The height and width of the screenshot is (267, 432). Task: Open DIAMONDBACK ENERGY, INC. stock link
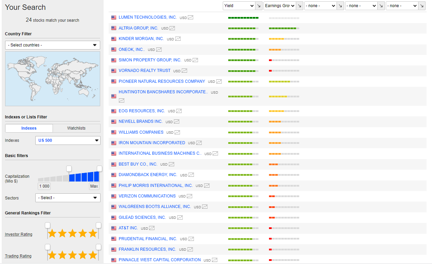click(x=148, y=175)
